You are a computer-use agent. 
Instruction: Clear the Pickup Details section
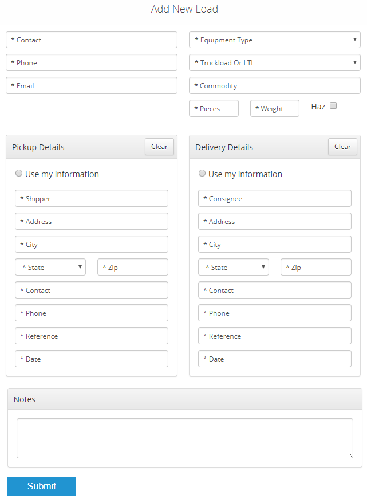click(159, 147)
